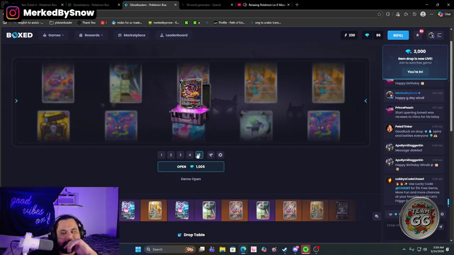Open the eng to arabic trans... bookmark
Image resolution: width=454 pixels, height=255 pixels.
266,23
